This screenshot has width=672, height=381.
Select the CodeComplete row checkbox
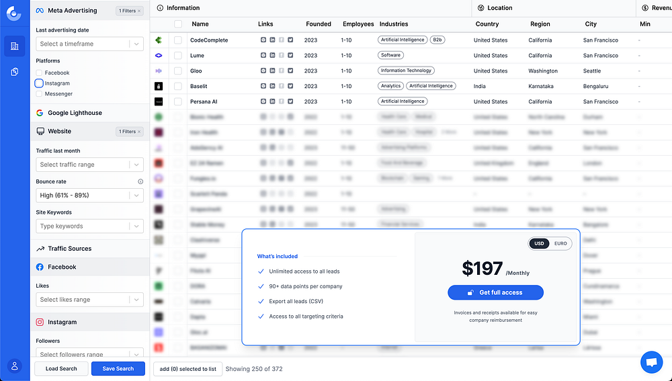178,40
